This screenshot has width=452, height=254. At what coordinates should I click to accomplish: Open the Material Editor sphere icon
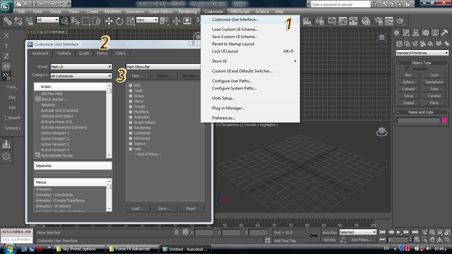[x=366, y=21]
